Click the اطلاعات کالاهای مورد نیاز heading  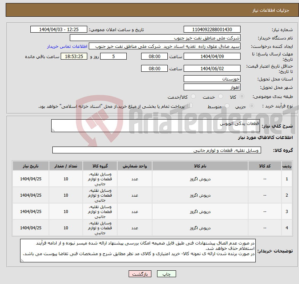[265, 137]
